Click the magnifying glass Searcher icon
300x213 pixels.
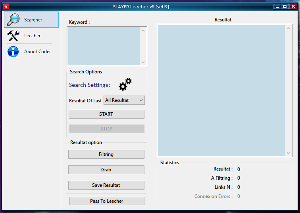13,19
